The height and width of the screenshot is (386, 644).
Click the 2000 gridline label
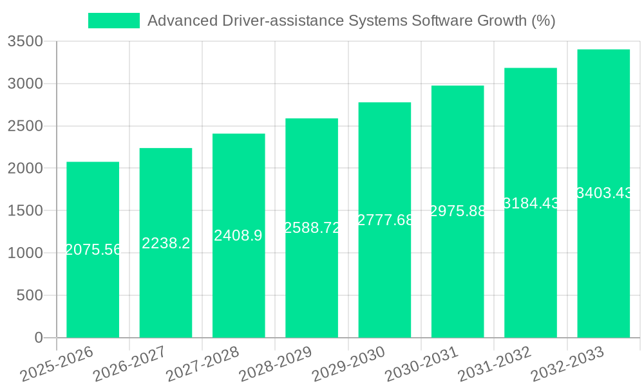point(26,169)
